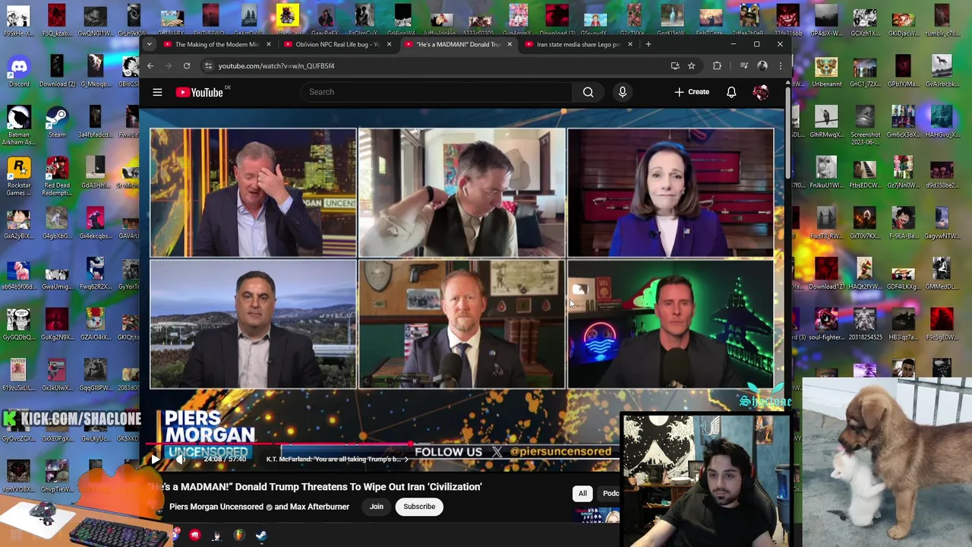Close the 'Iran state media share Lego' tab

630,44
